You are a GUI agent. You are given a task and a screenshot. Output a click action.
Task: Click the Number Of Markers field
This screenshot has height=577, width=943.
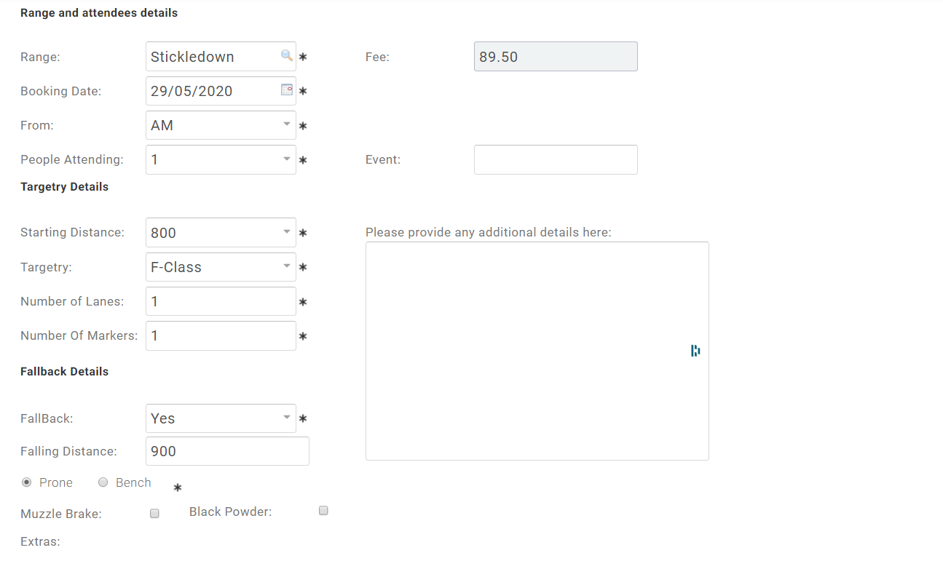[221, 335]
